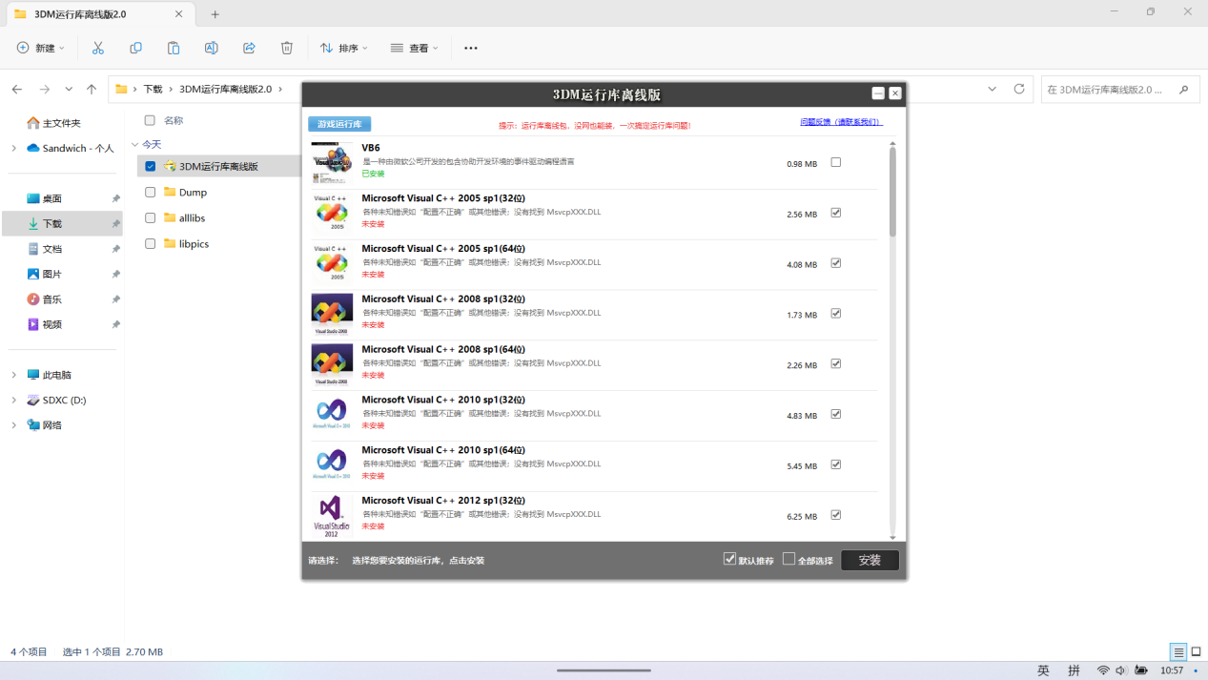
Task: Click the 安装 install button
Action: [x=870, y=560]
